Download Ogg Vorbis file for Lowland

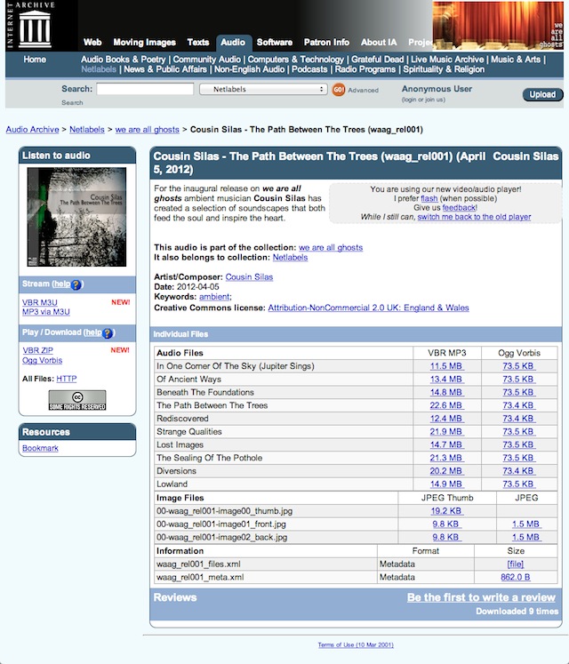tap(518, 484)
